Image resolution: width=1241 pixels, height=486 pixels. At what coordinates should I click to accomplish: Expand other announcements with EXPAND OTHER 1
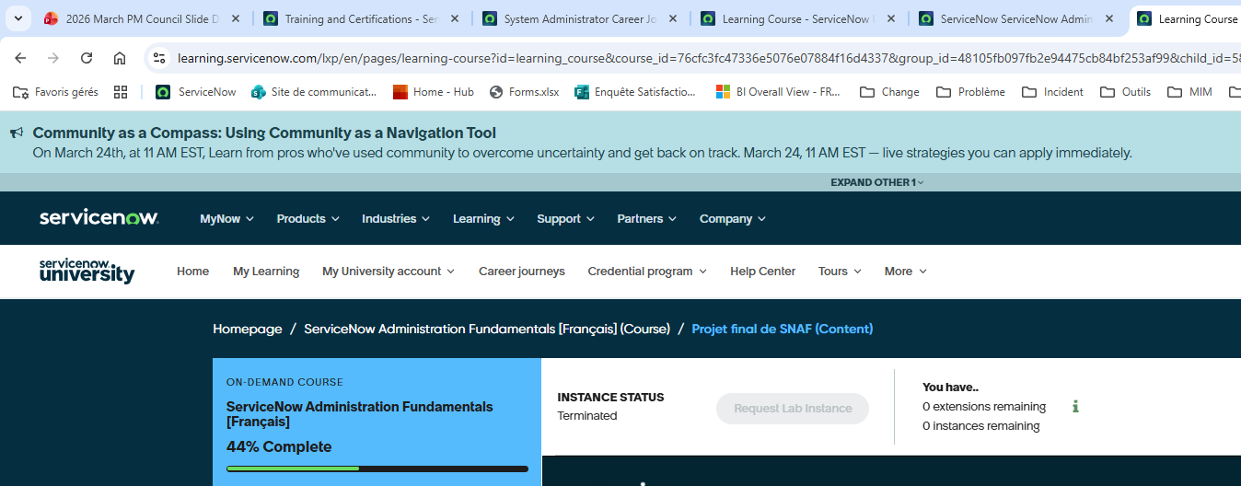click(877, 182)
